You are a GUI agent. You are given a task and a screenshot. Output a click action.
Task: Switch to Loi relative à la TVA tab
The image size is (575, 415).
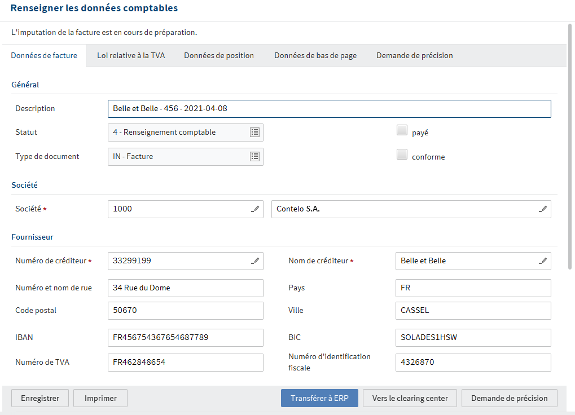click(131, 55)
